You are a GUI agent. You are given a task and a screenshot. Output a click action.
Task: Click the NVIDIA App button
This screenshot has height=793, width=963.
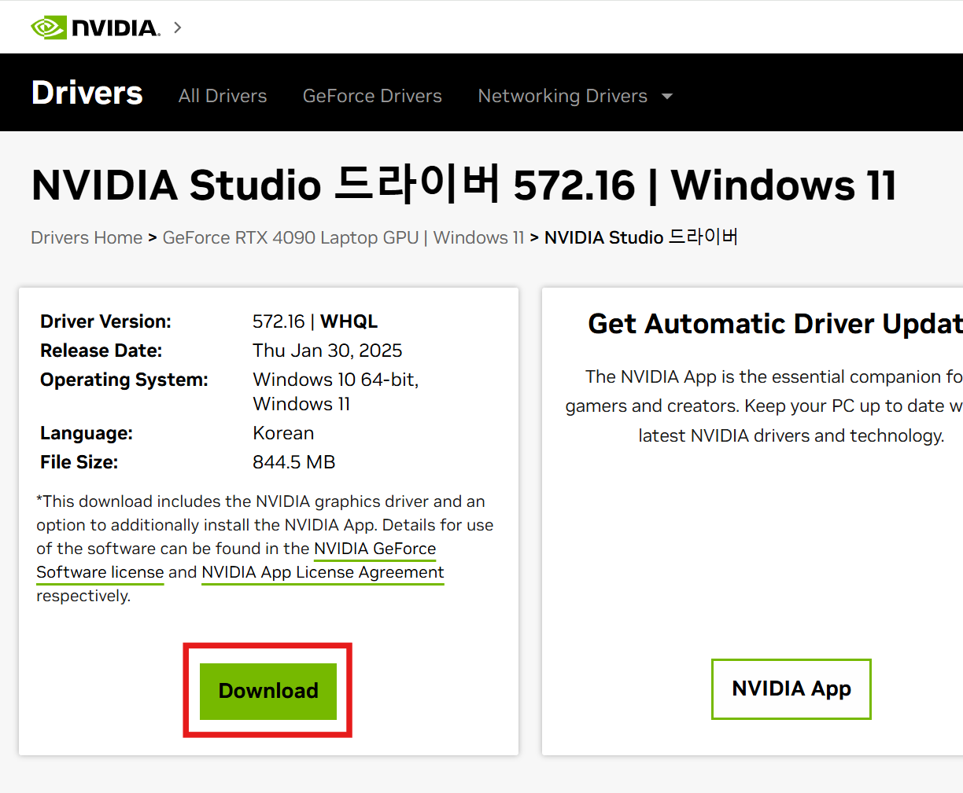tap(791, 689)
